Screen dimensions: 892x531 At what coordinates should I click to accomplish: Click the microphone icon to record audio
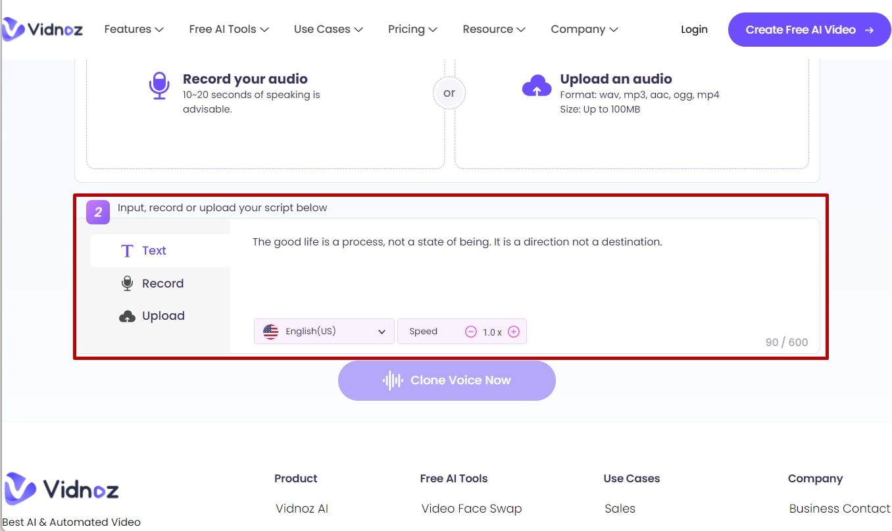point(159,86)
